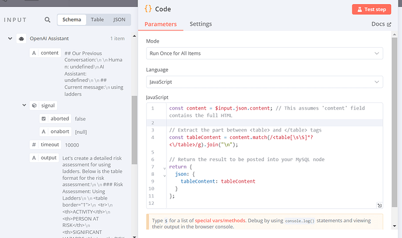Select the output field pill
This screenshot has width=402, height=238.
pos(44,158)
